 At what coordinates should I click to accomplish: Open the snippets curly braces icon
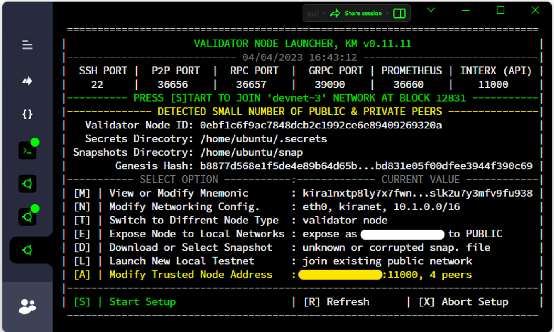coord(27,114)
